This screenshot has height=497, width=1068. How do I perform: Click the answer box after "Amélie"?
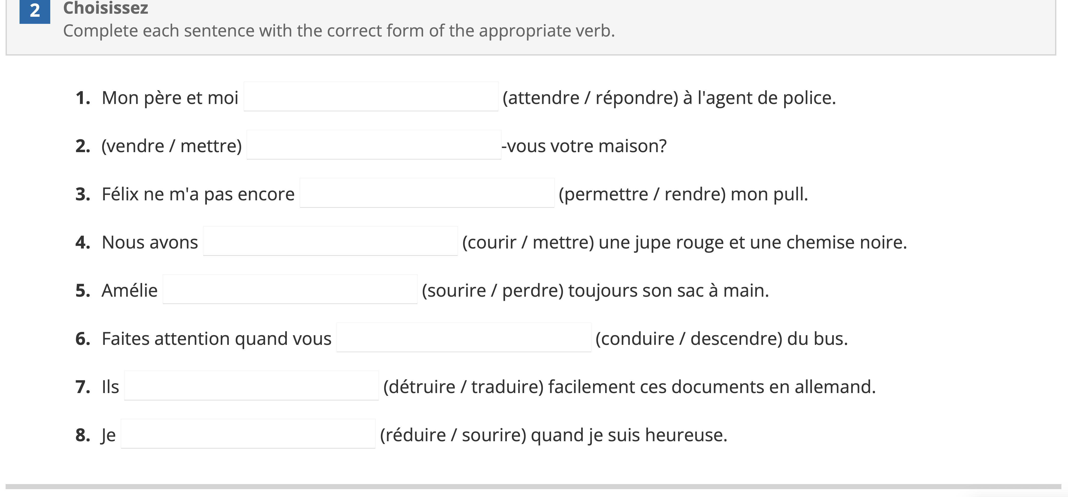coord(290,290)
